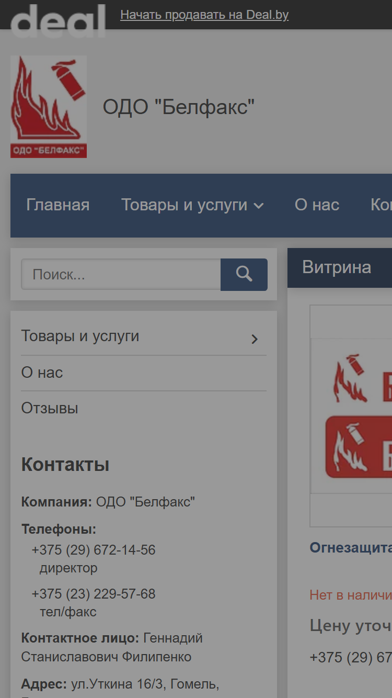Select the Витрина tab
Viewport: 392px width, 698px height.
point(337,267)
